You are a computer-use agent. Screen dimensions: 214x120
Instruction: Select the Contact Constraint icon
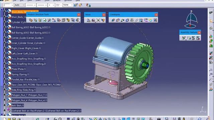pos(118,20)
